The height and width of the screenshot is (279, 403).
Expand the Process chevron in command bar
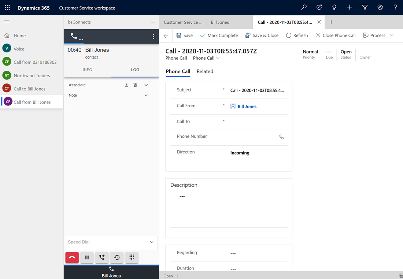391,36
